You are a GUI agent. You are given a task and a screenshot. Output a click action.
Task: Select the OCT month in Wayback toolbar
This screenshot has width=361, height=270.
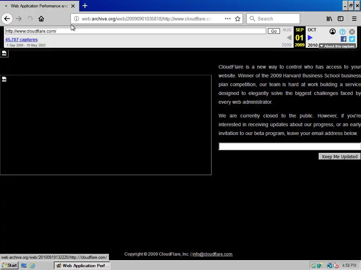[x=312, y=30]
